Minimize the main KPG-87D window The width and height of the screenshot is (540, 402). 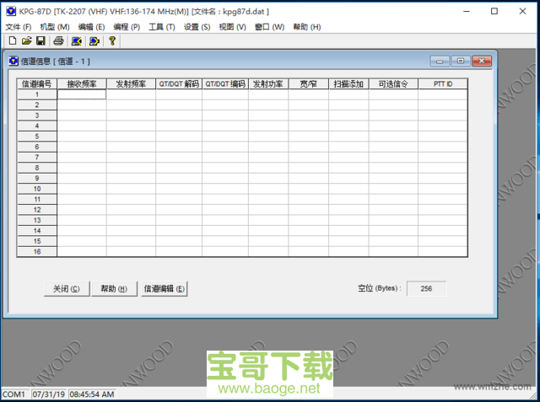tap(467, 11)
